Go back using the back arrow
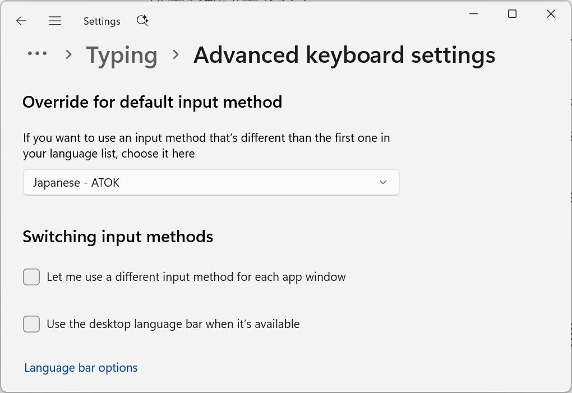 coord(21,21)
